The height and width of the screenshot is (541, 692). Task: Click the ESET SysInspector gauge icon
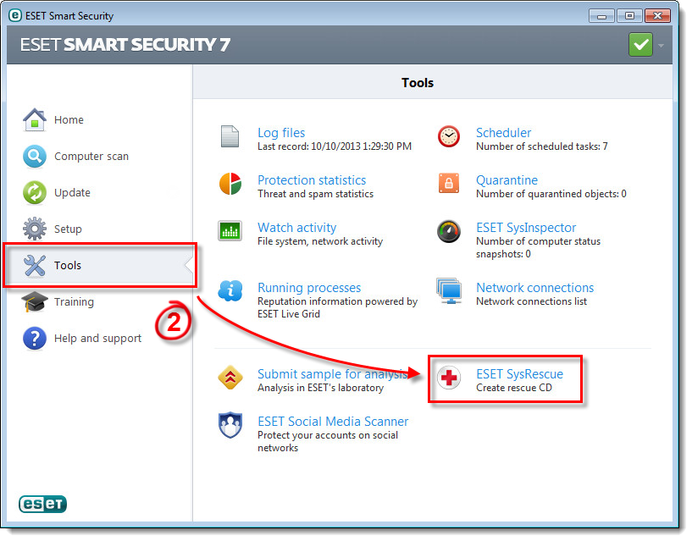449,231
